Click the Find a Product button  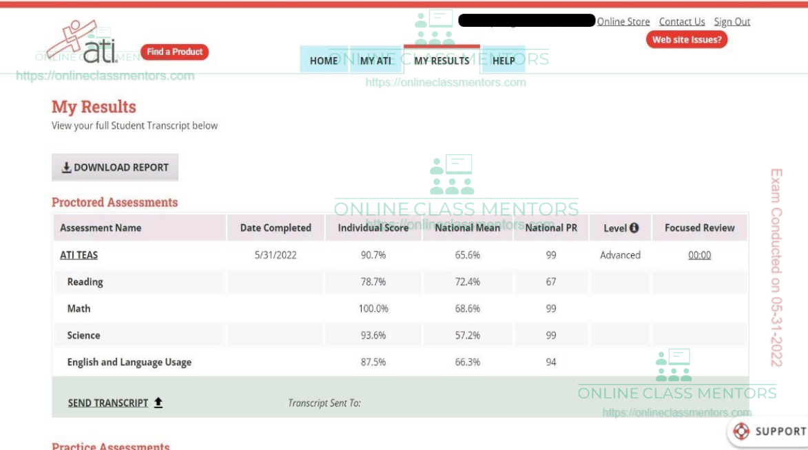(174, 52)
